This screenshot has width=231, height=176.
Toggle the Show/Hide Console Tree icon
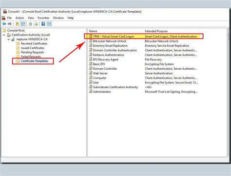(23, 24)
